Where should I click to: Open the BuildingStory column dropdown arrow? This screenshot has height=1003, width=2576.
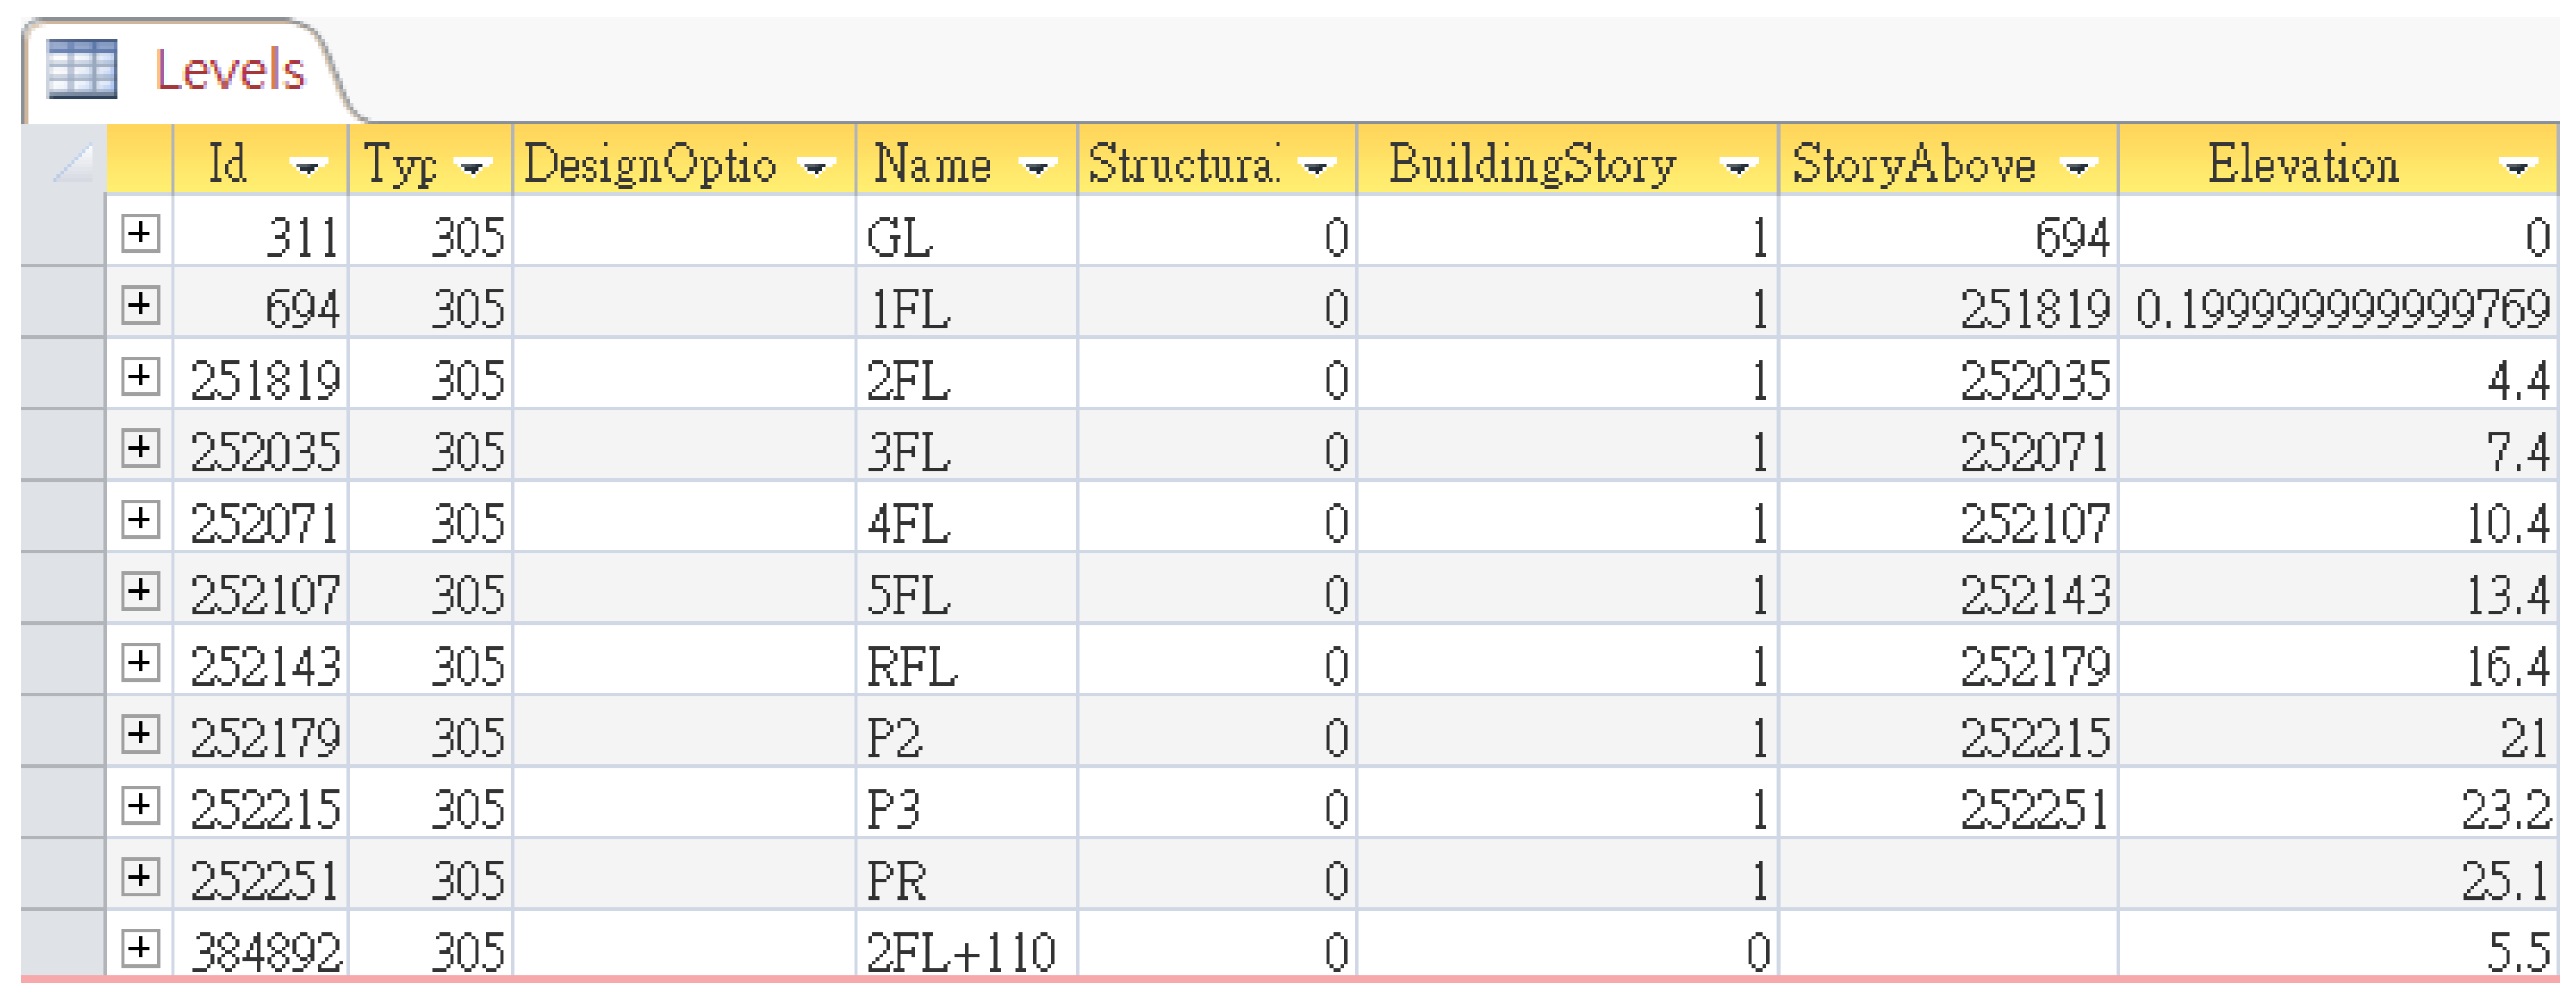[1738, 166]
